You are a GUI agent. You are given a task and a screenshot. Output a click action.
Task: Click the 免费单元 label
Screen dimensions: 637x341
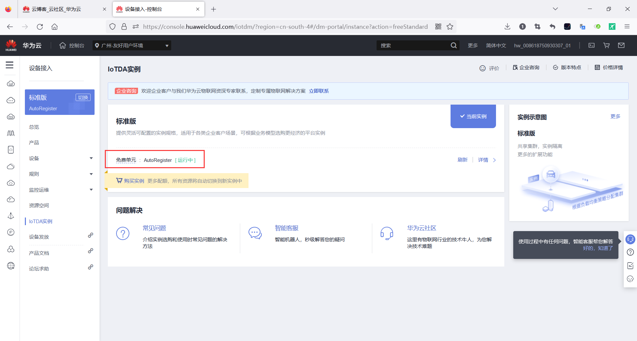pyautogui.click(x=126, y=160)
